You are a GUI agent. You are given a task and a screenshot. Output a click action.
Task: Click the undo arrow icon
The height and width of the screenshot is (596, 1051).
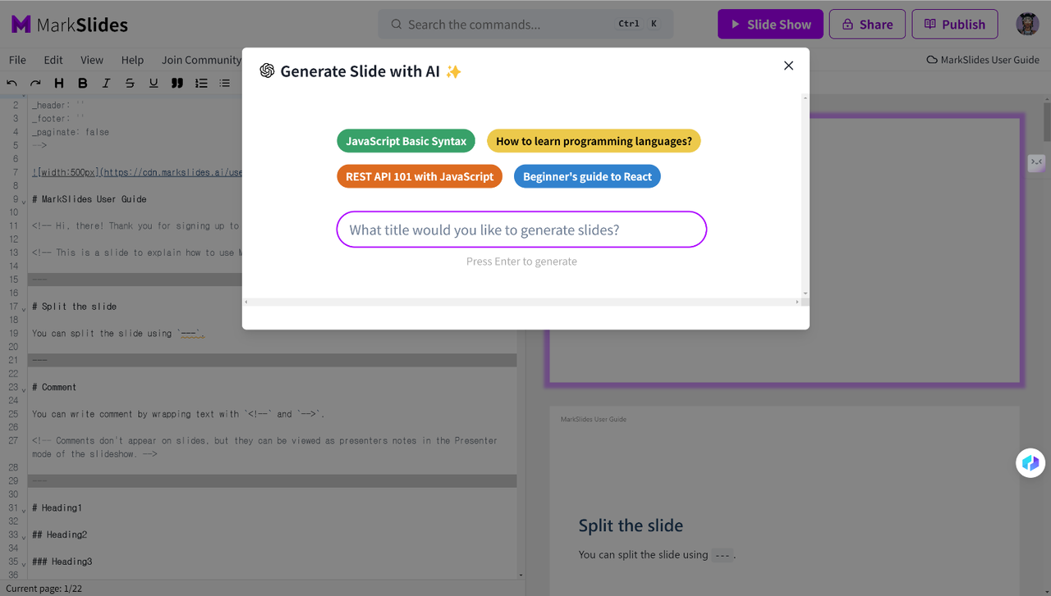[x=11, y=83]
